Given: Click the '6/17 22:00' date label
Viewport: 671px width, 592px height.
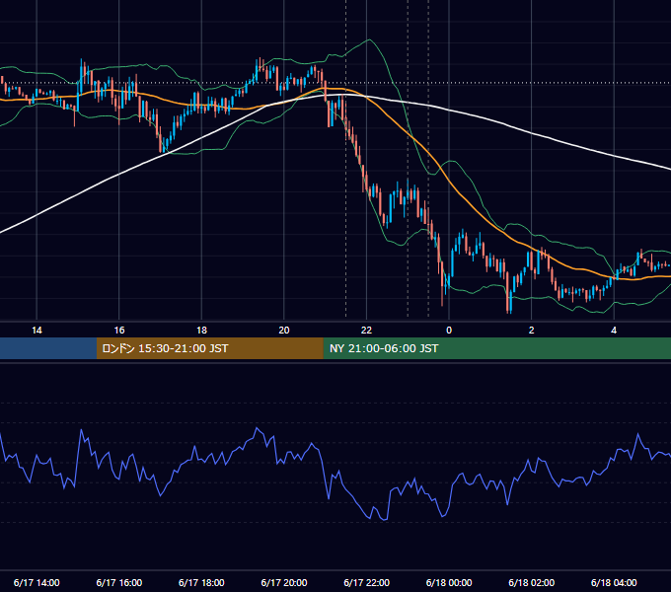Looking at the screenshot, I should [x=367, y=582].
